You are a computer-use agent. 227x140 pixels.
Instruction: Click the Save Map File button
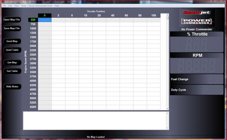pos(12,28)
